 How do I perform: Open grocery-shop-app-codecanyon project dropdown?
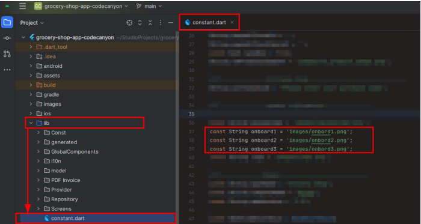tap(81, 6)
